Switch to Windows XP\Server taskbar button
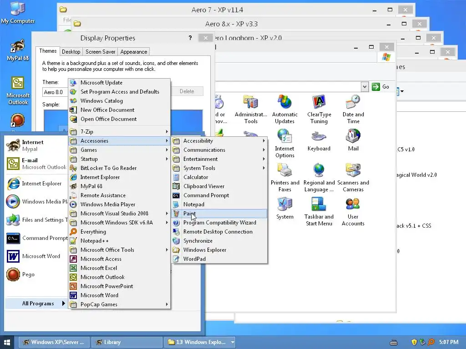The image size is (466, 349). pyautogui.click(x=54, y=342)
